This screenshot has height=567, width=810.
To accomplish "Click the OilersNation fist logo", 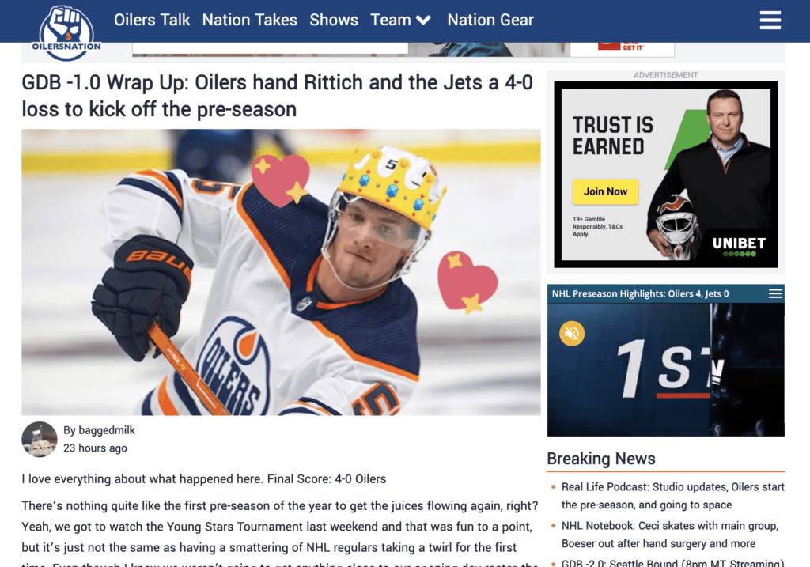I will [x=66, y=32].
